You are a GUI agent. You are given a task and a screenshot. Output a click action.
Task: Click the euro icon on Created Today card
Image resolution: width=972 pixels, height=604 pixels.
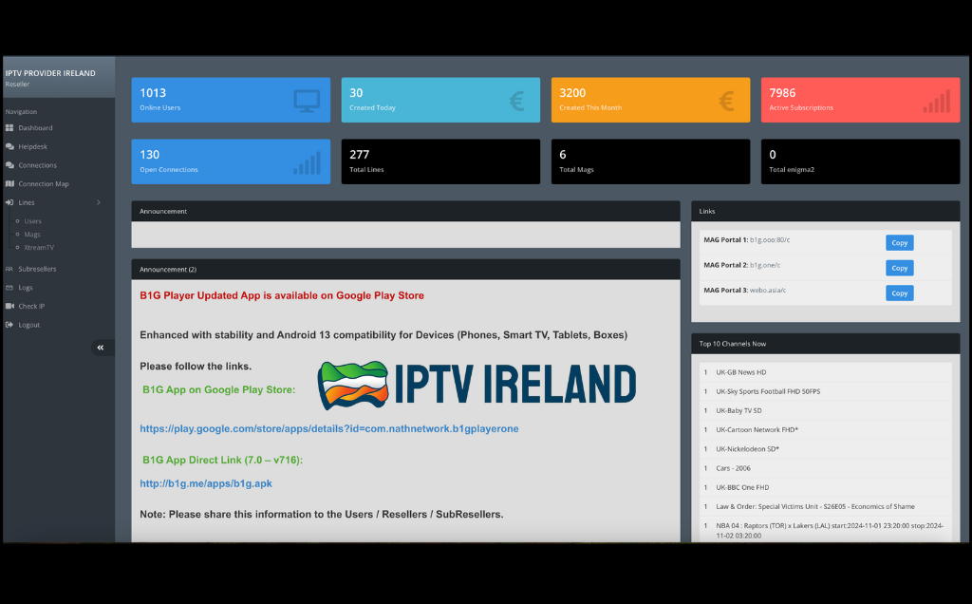tap(517, 101)
